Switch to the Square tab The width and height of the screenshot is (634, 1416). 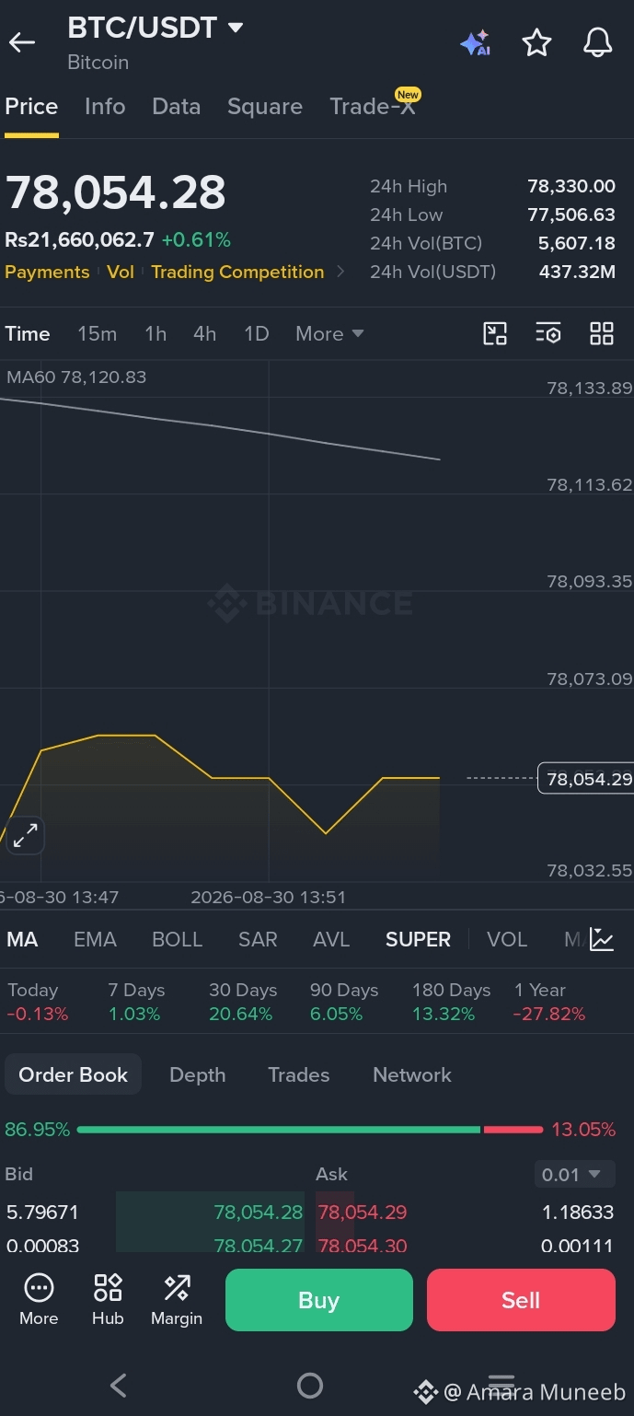[265, 107]
